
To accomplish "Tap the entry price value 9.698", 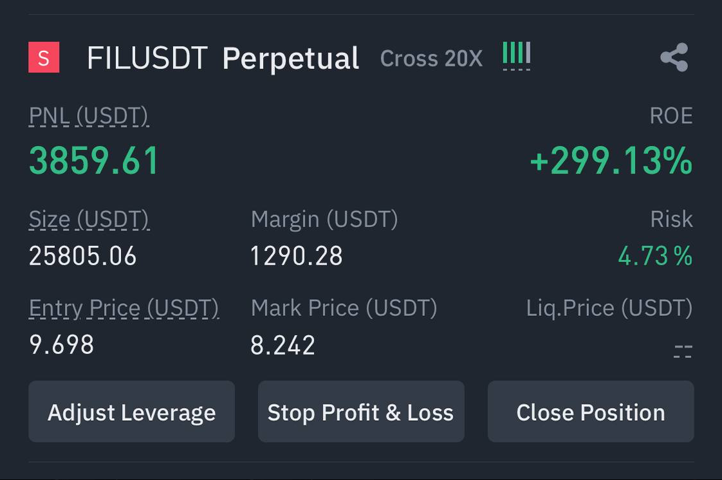I will pyautogui.click(x=62, y=346).
